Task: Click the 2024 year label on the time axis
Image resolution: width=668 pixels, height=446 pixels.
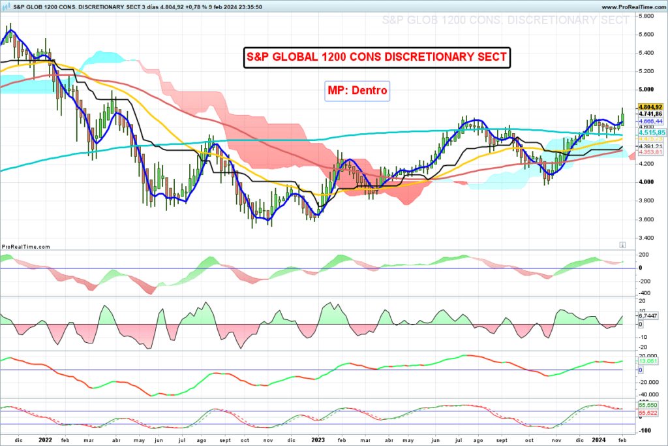Action: [x=599, y=440]
